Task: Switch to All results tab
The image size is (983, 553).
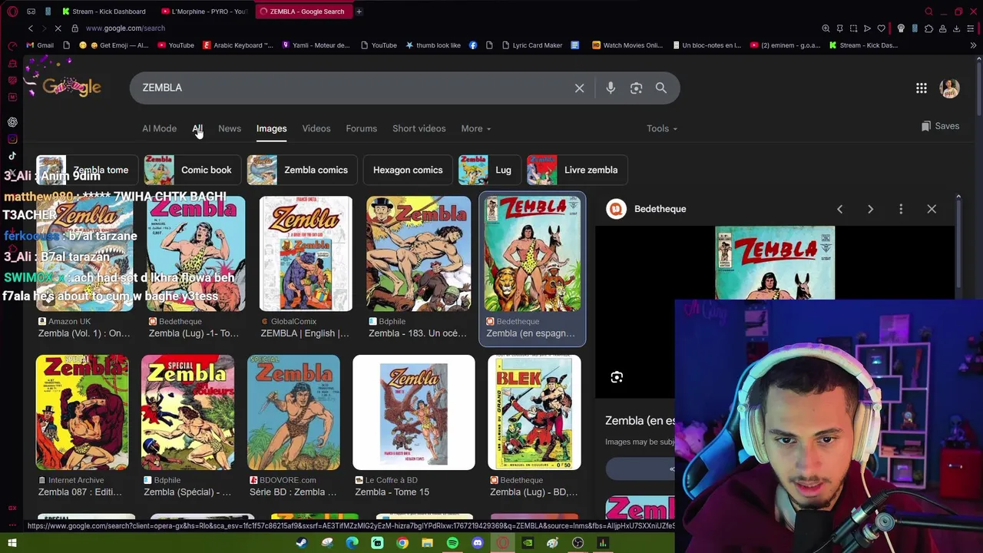Action: point(197,128)
